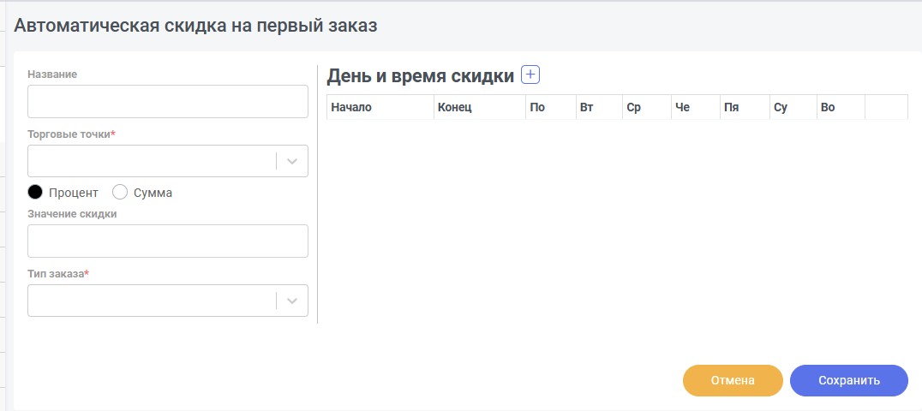Select the Сумма radio button

(x=119, y=193)
